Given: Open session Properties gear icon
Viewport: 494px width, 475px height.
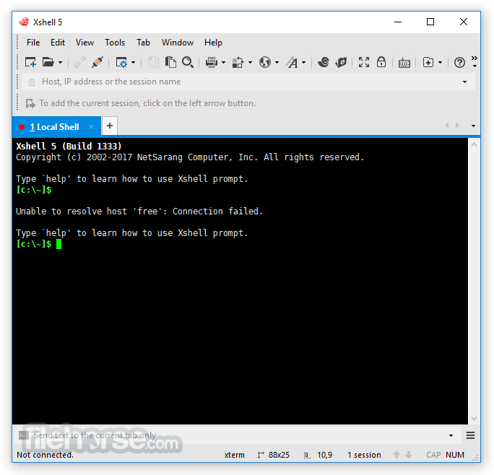Looking at the screenshot, I should (121, 62).
